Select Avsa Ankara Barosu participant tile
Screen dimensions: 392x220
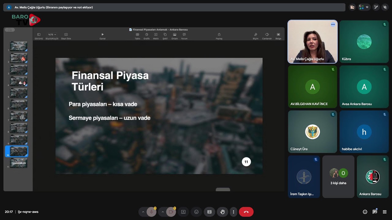pyautogui.click(x=364, y=87)
